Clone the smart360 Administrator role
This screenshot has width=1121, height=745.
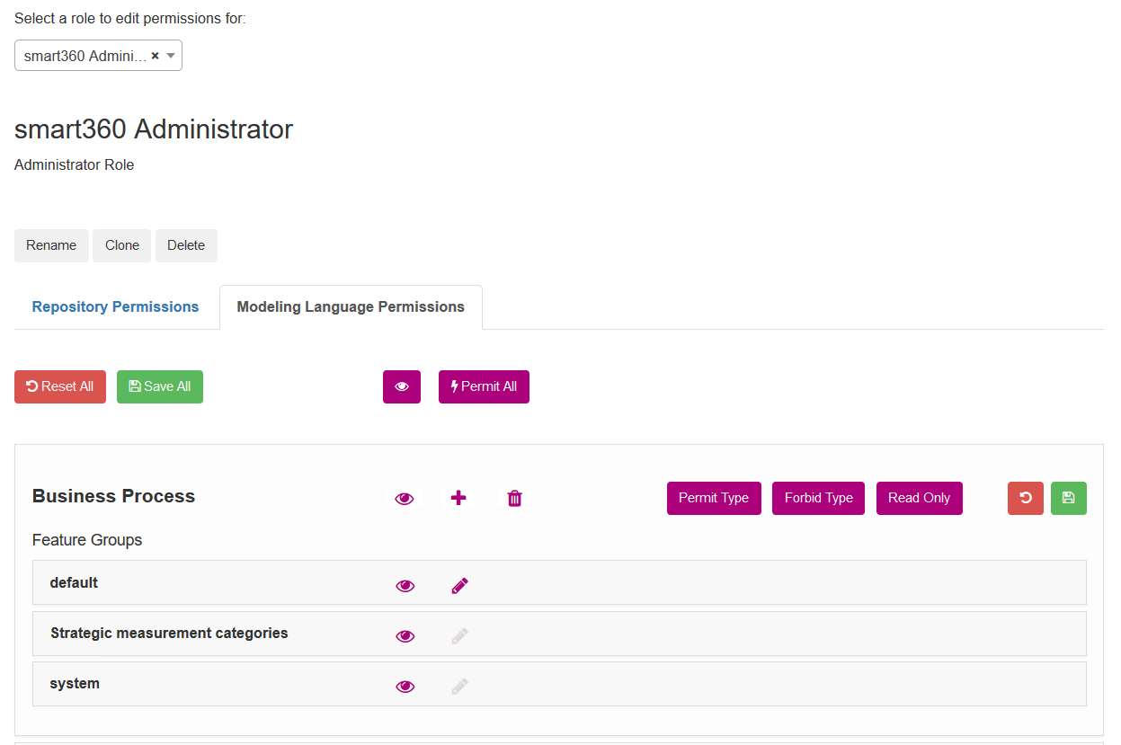122,245
